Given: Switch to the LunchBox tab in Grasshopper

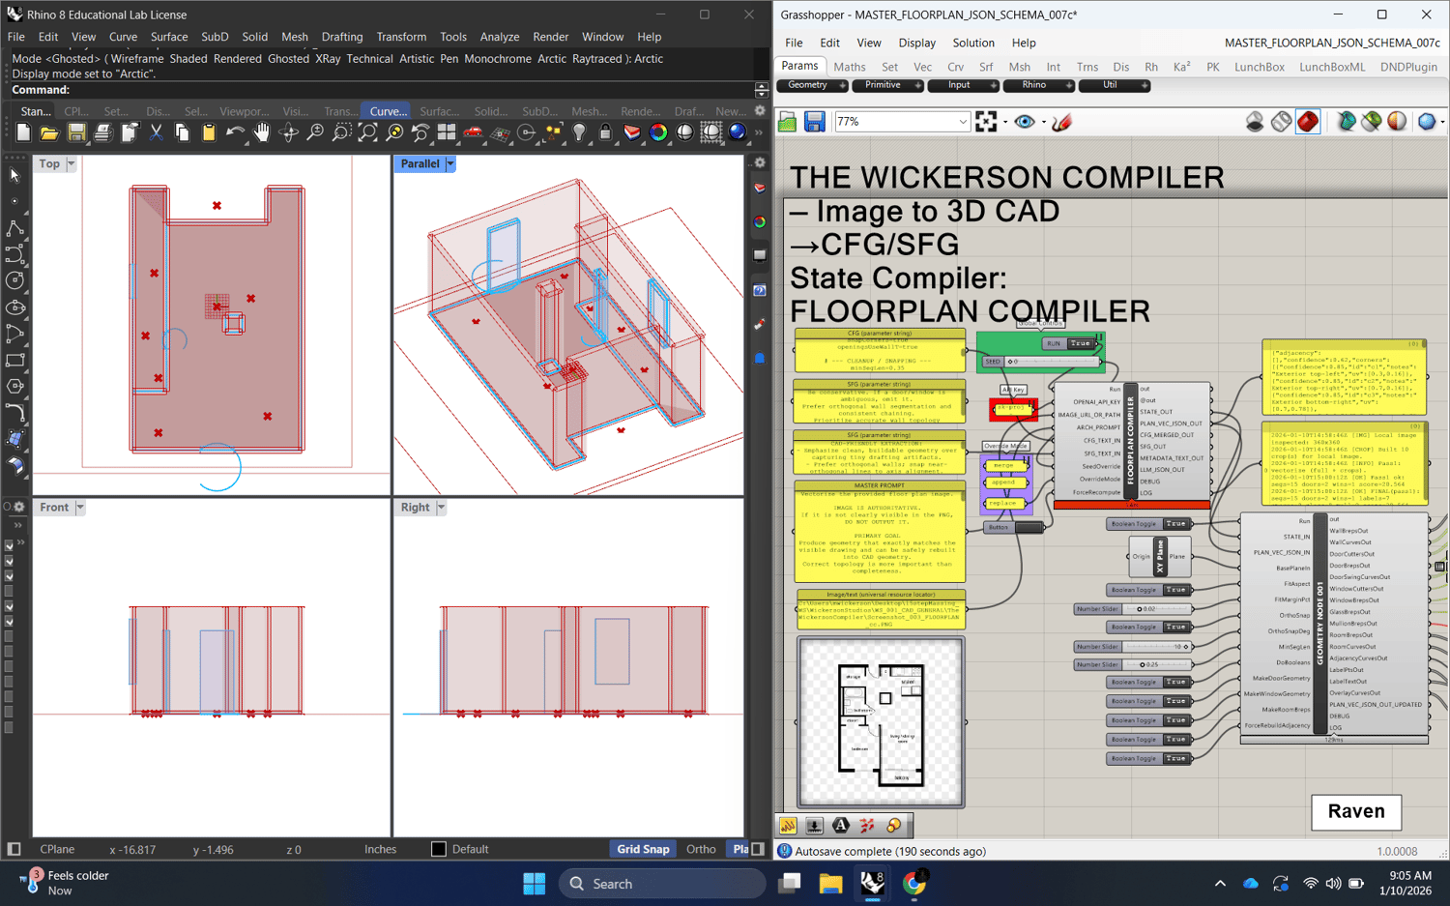Looking at the screenshot, I should pyautogui.click(x=1260, y=67).
